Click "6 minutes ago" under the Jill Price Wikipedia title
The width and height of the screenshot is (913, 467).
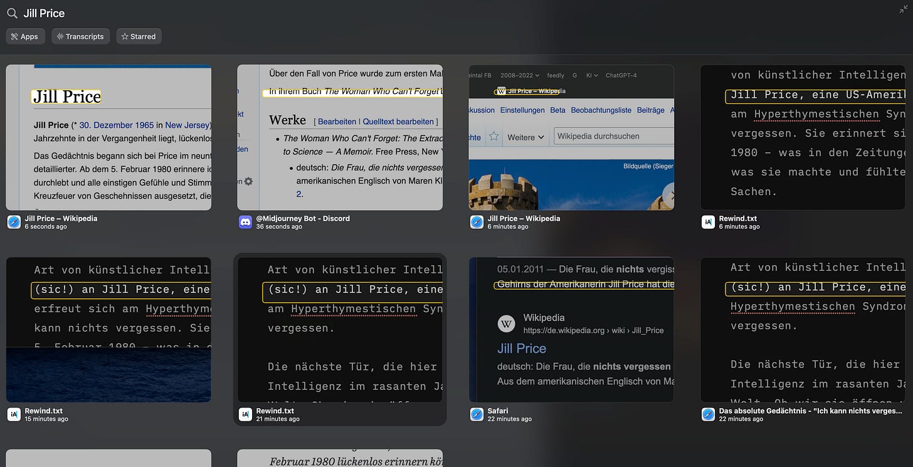[x=508, y=226]
